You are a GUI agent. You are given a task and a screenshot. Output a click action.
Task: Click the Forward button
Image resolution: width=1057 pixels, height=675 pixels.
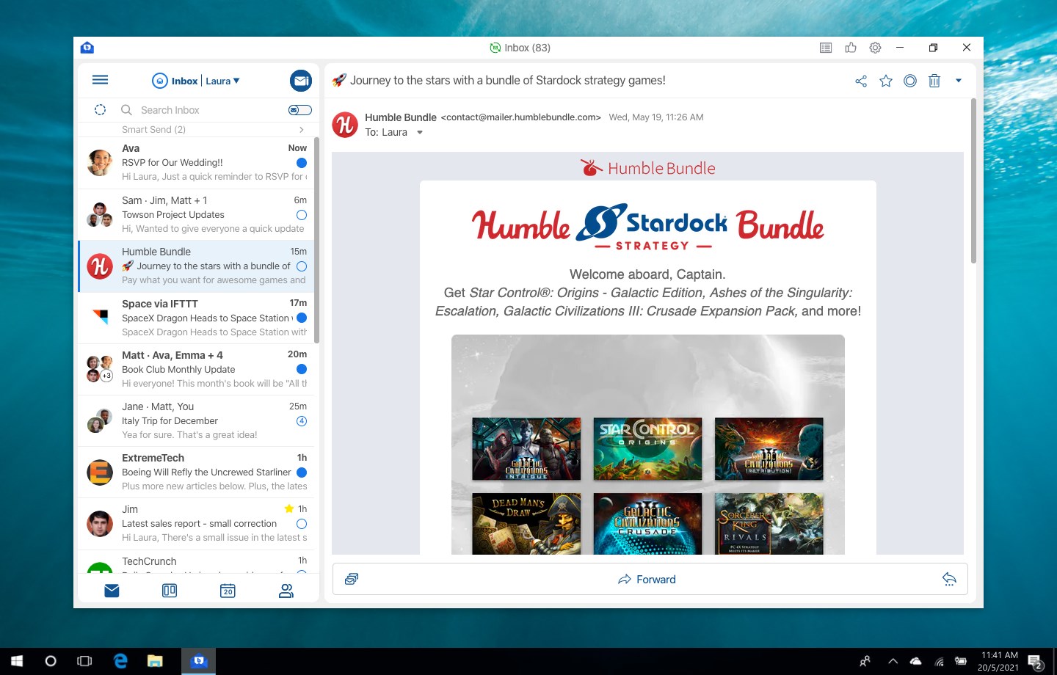coord(647,579)
